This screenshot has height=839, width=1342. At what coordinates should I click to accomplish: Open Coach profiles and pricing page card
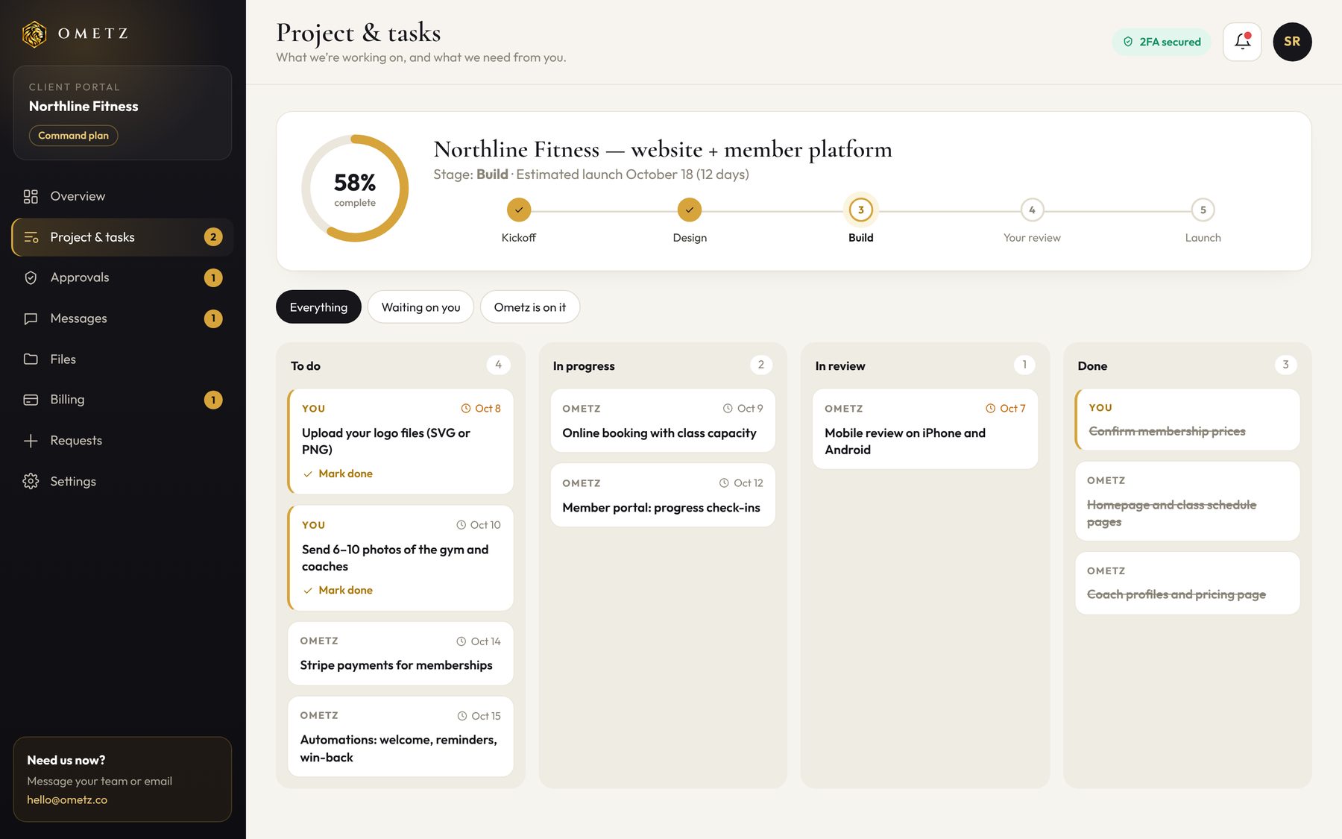pyautogui.click(x=1187, y=583)
